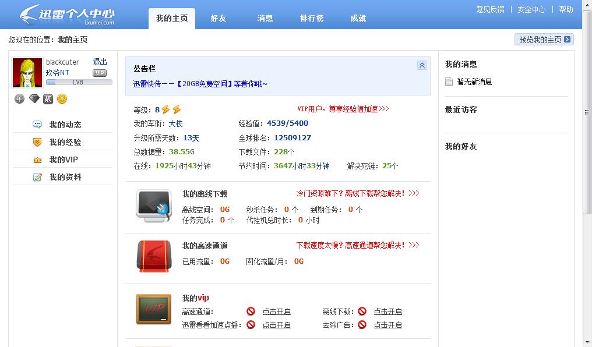Click the VIP chalkboard icon
This screenshot has height=347, width=592.
coord(154,309)
